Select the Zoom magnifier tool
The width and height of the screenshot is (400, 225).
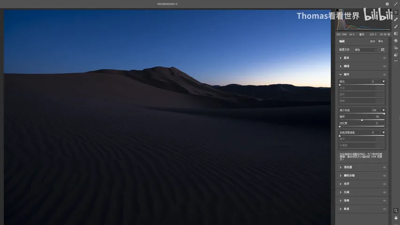tap(396, 210)
